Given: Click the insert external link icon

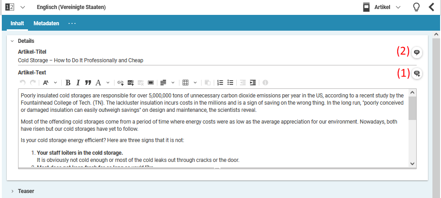Looking at the screenshot, I should [x=120, y=83].
